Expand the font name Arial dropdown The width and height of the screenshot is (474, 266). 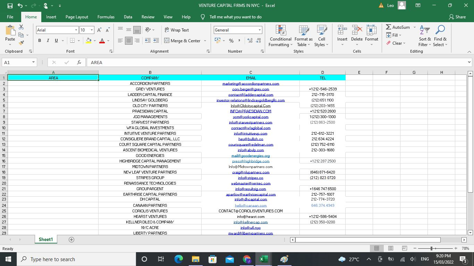pyautogui.click(x=76, y=30)
